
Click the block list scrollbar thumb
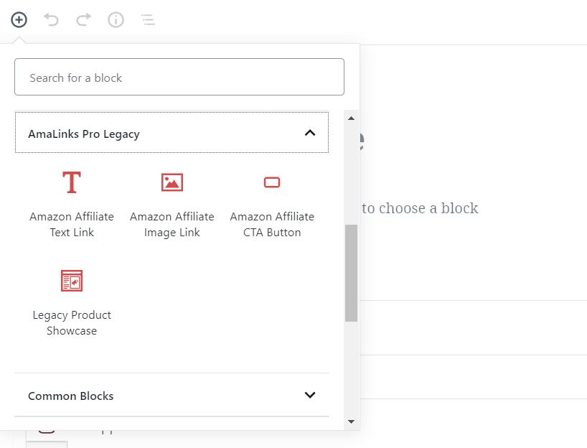(351, 273)
